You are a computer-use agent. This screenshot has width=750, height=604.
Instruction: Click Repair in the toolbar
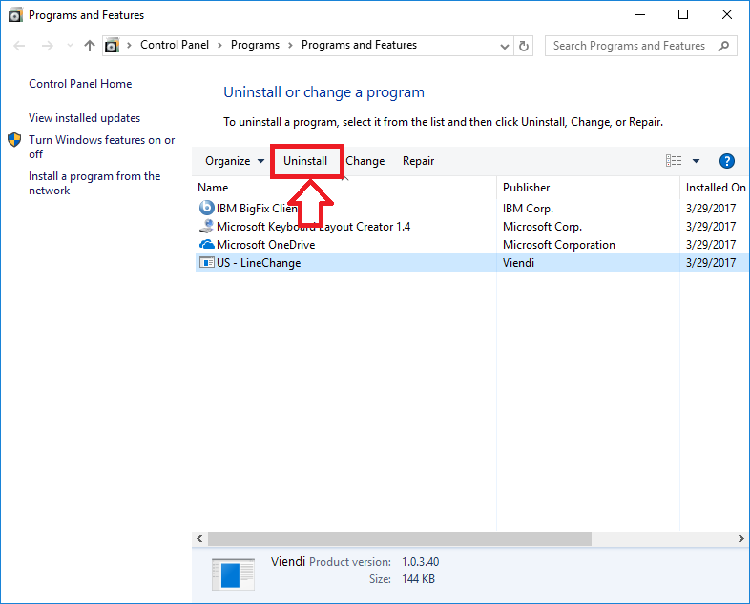[419, 161]
